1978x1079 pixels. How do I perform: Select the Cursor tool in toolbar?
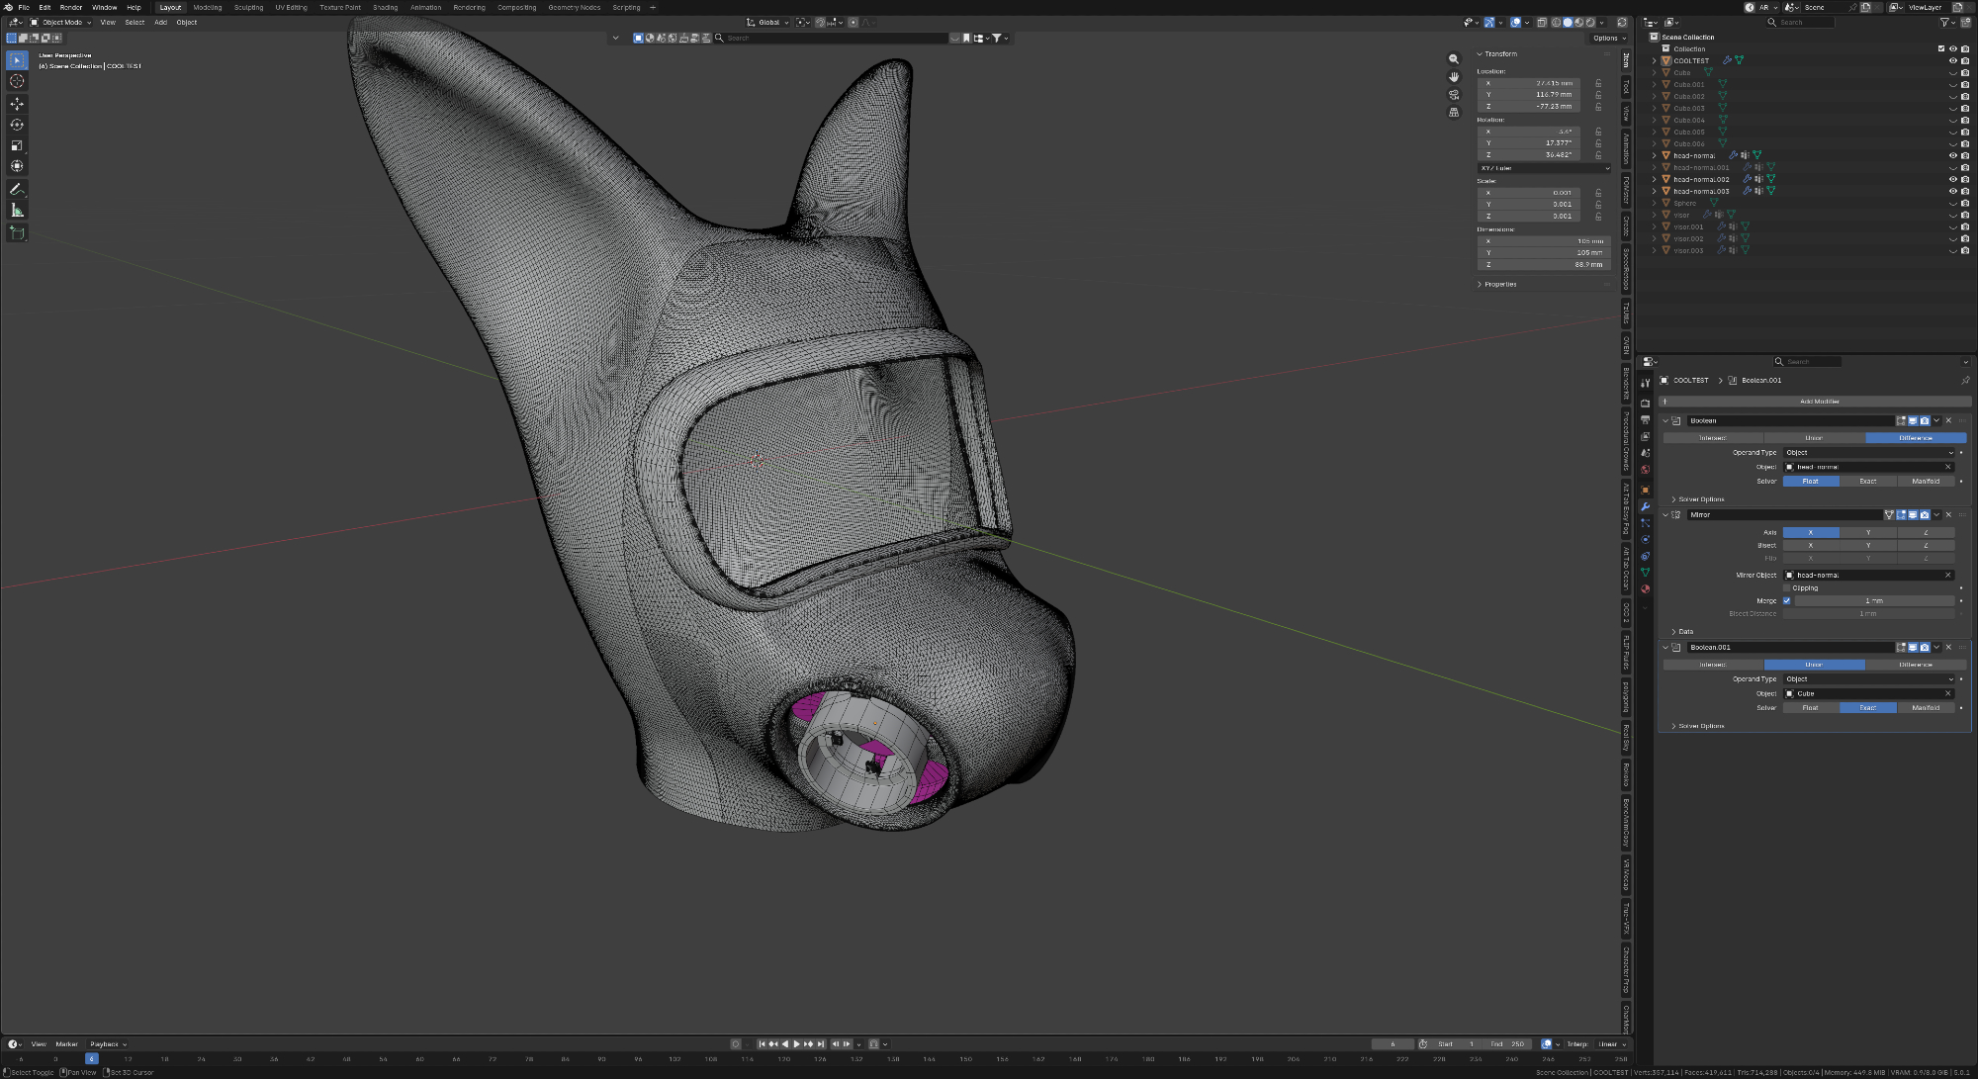tap(17, 81)
